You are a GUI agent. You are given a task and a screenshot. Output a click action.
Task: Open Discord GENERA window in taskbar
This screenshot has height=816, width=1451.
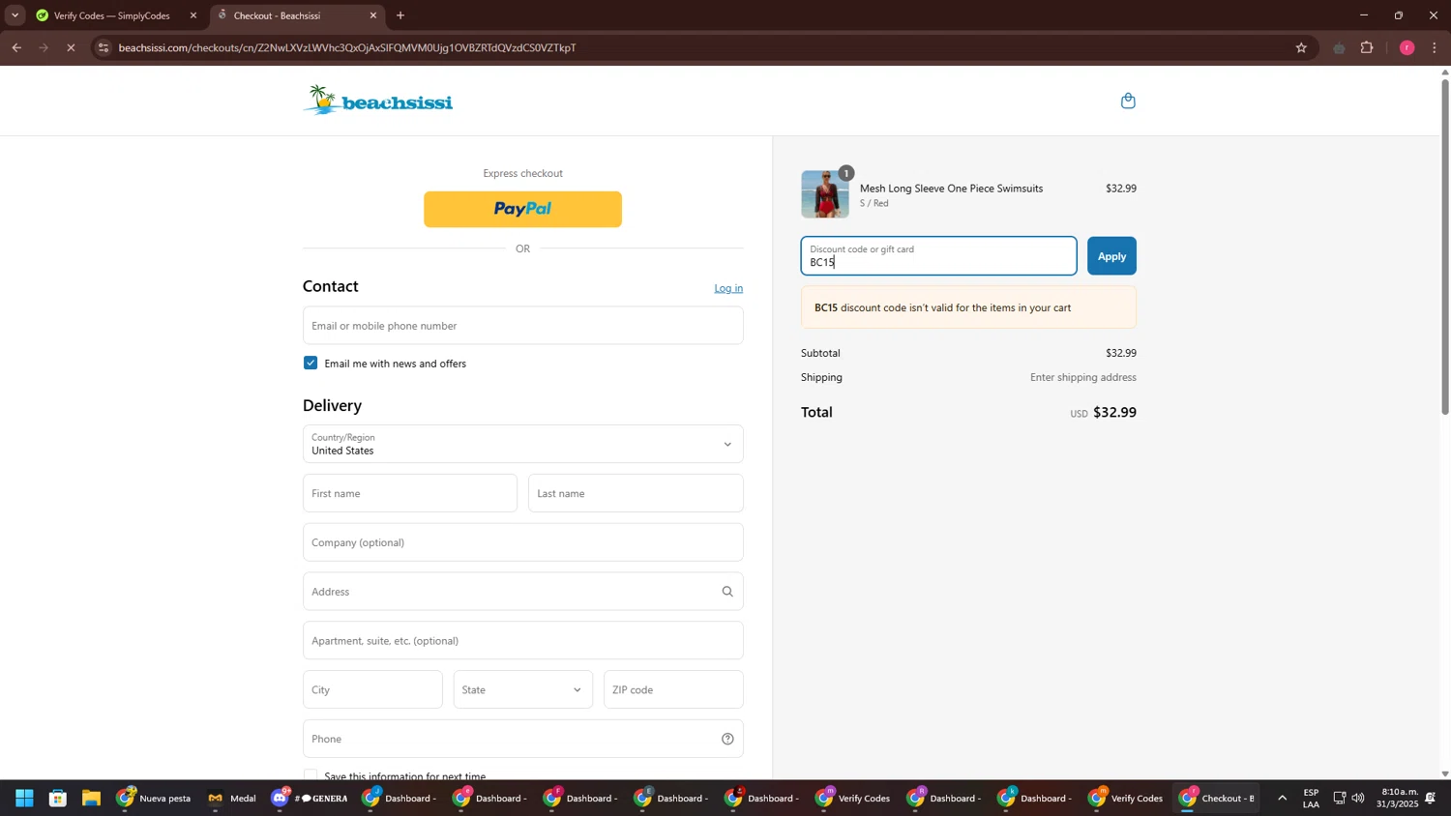pyautogui.click(x=310, y=799)
